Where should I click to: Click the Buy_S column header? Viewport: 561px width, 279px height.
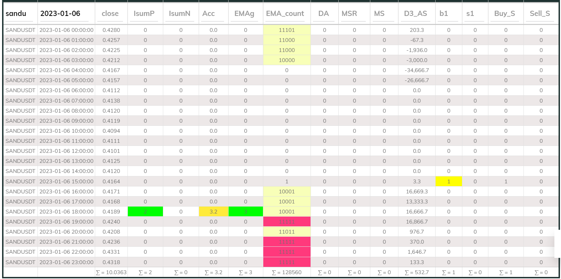point(505,14)
